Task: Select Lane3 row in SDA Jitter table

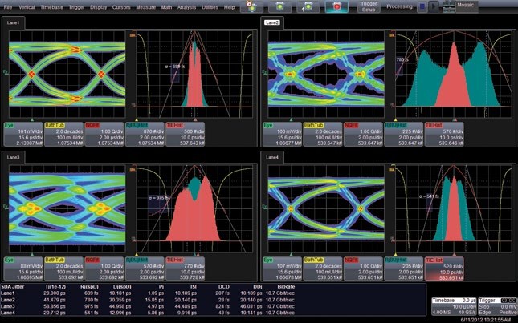Action: tap(148, 306)
